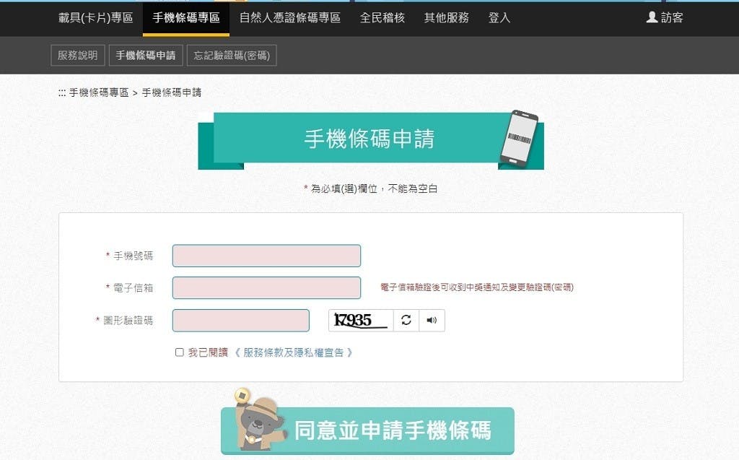
Task: Open the 手機條碼專區 menu
Action: point(186,18)
